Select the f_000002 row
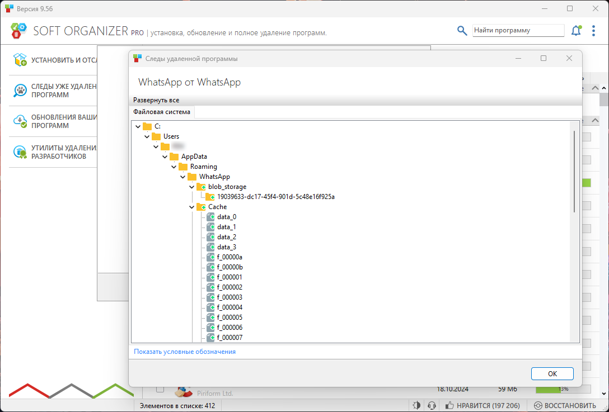 pyautogui.click(x=229, y=287)
